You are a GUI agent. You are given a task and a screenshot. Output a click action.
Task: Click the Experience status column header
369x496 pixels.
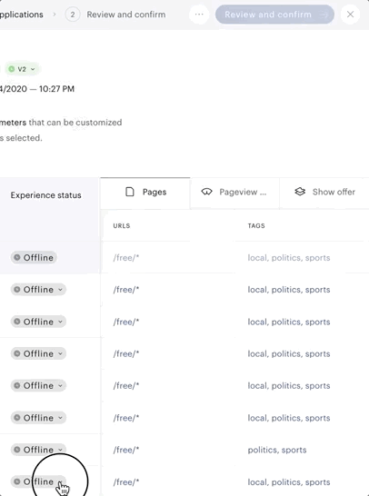[45, 195]
